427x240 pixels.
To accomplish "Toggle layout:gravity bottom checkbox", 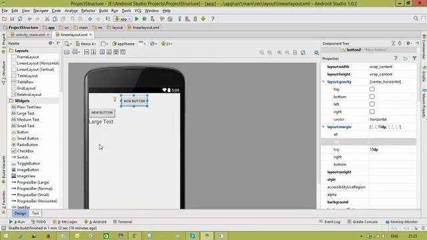I will pos(372,97).
